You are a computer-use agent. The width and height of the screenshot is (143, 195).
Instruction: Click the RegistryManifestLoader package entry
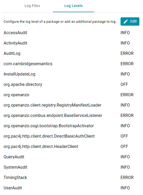click(52, 105)
